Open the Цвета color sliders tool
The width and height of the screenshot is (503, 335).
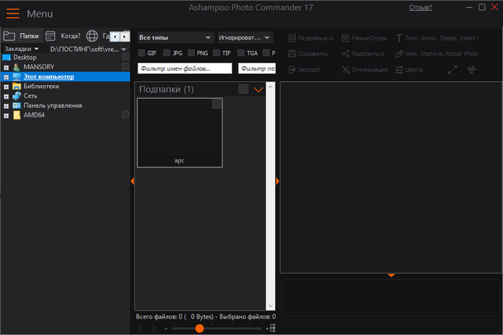tap(399, 70)
